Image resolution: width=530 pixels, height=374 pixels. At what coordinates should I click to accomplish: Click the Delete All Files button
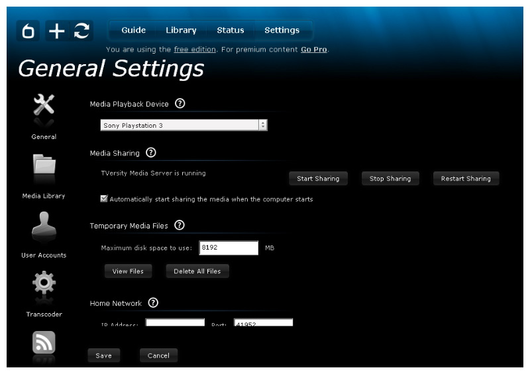point(197,271)
